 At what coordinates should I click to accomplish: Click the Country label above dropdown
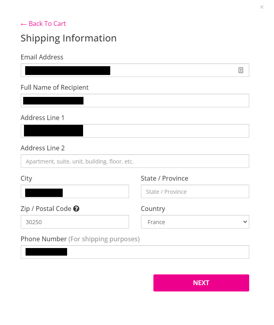tap(153, 209)
